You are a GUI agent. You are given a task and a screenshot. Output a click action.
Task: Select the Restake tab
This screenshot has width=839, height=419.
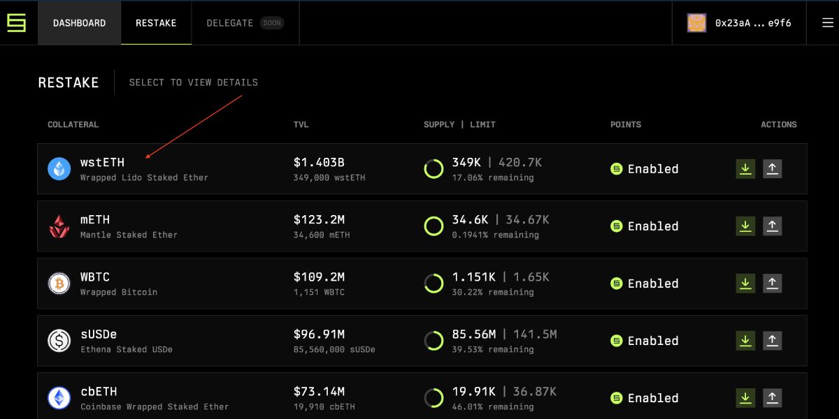point(156,23)
